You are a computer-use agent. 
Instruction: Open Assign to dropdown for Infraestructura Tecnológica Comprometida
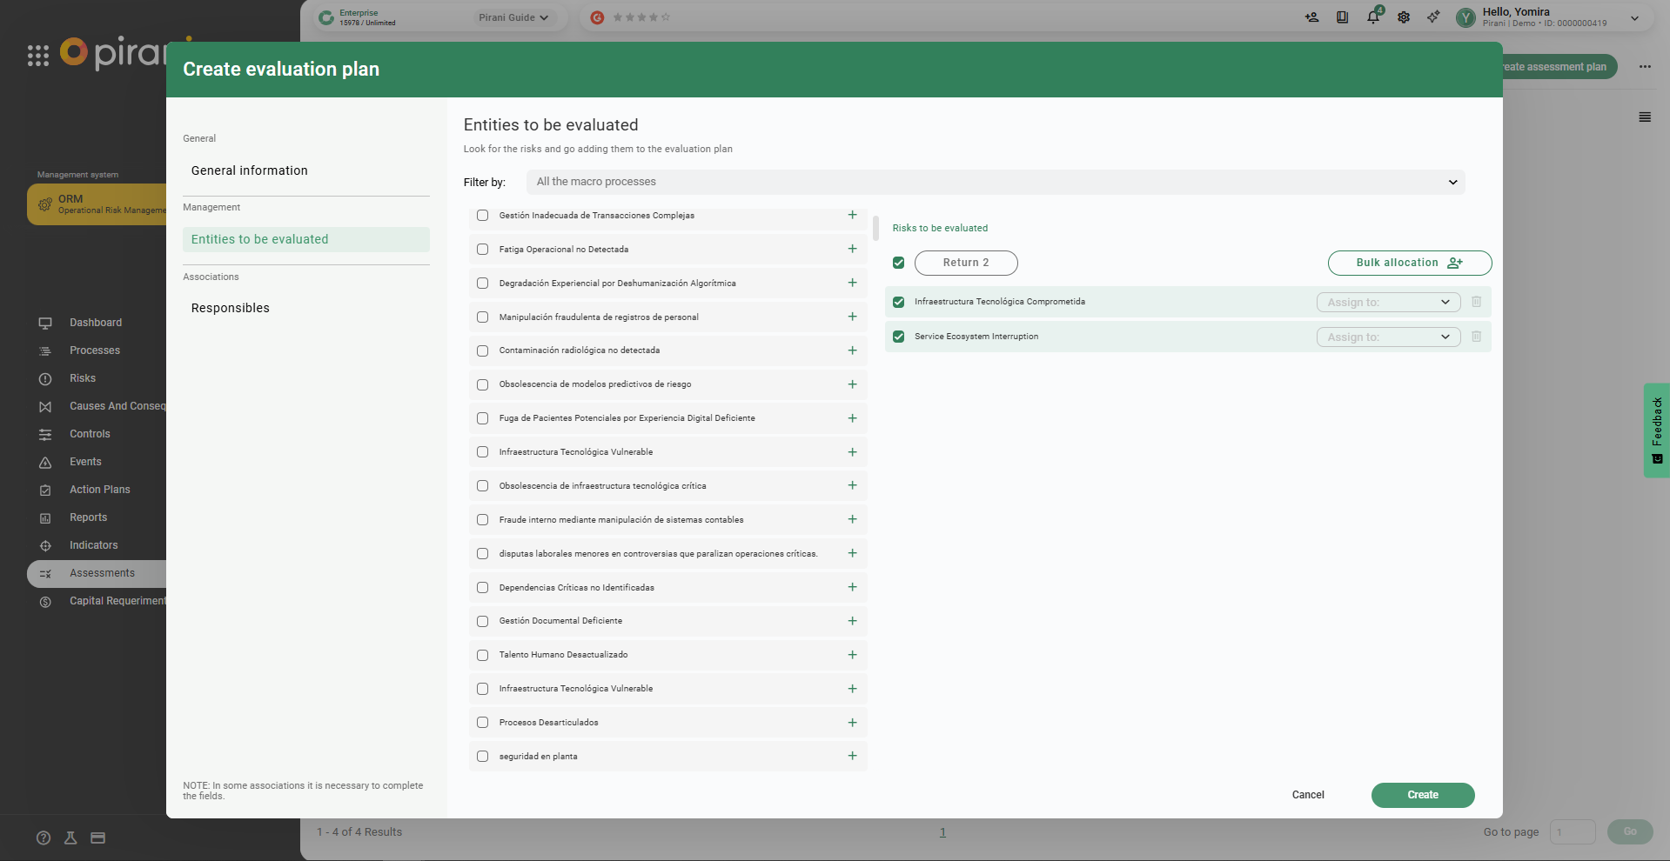[1387, 302]
